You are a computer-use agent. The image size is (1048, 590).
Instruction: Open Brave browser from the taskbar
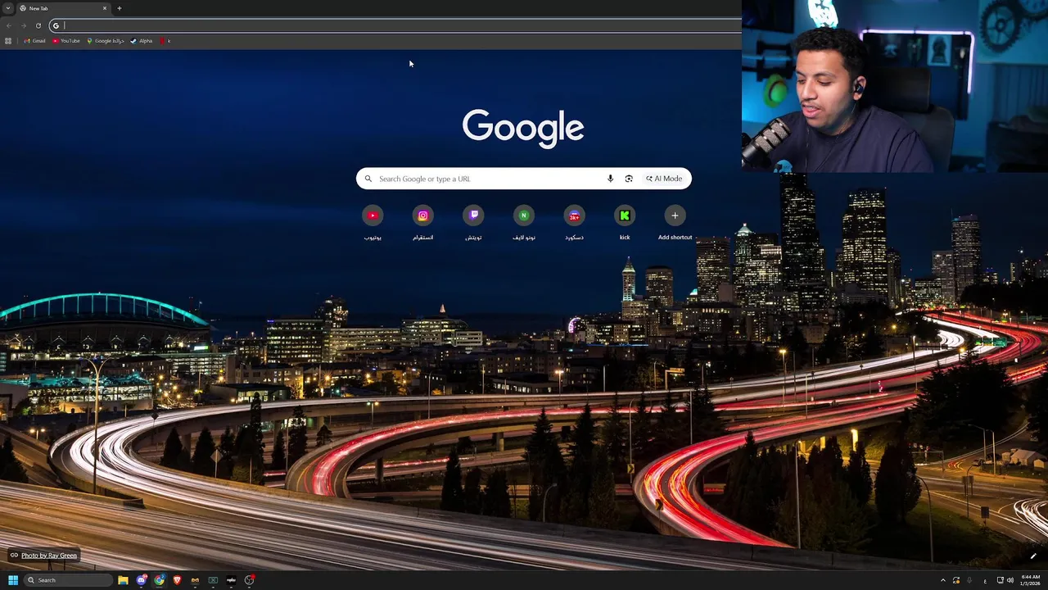(x=177, y=580)
